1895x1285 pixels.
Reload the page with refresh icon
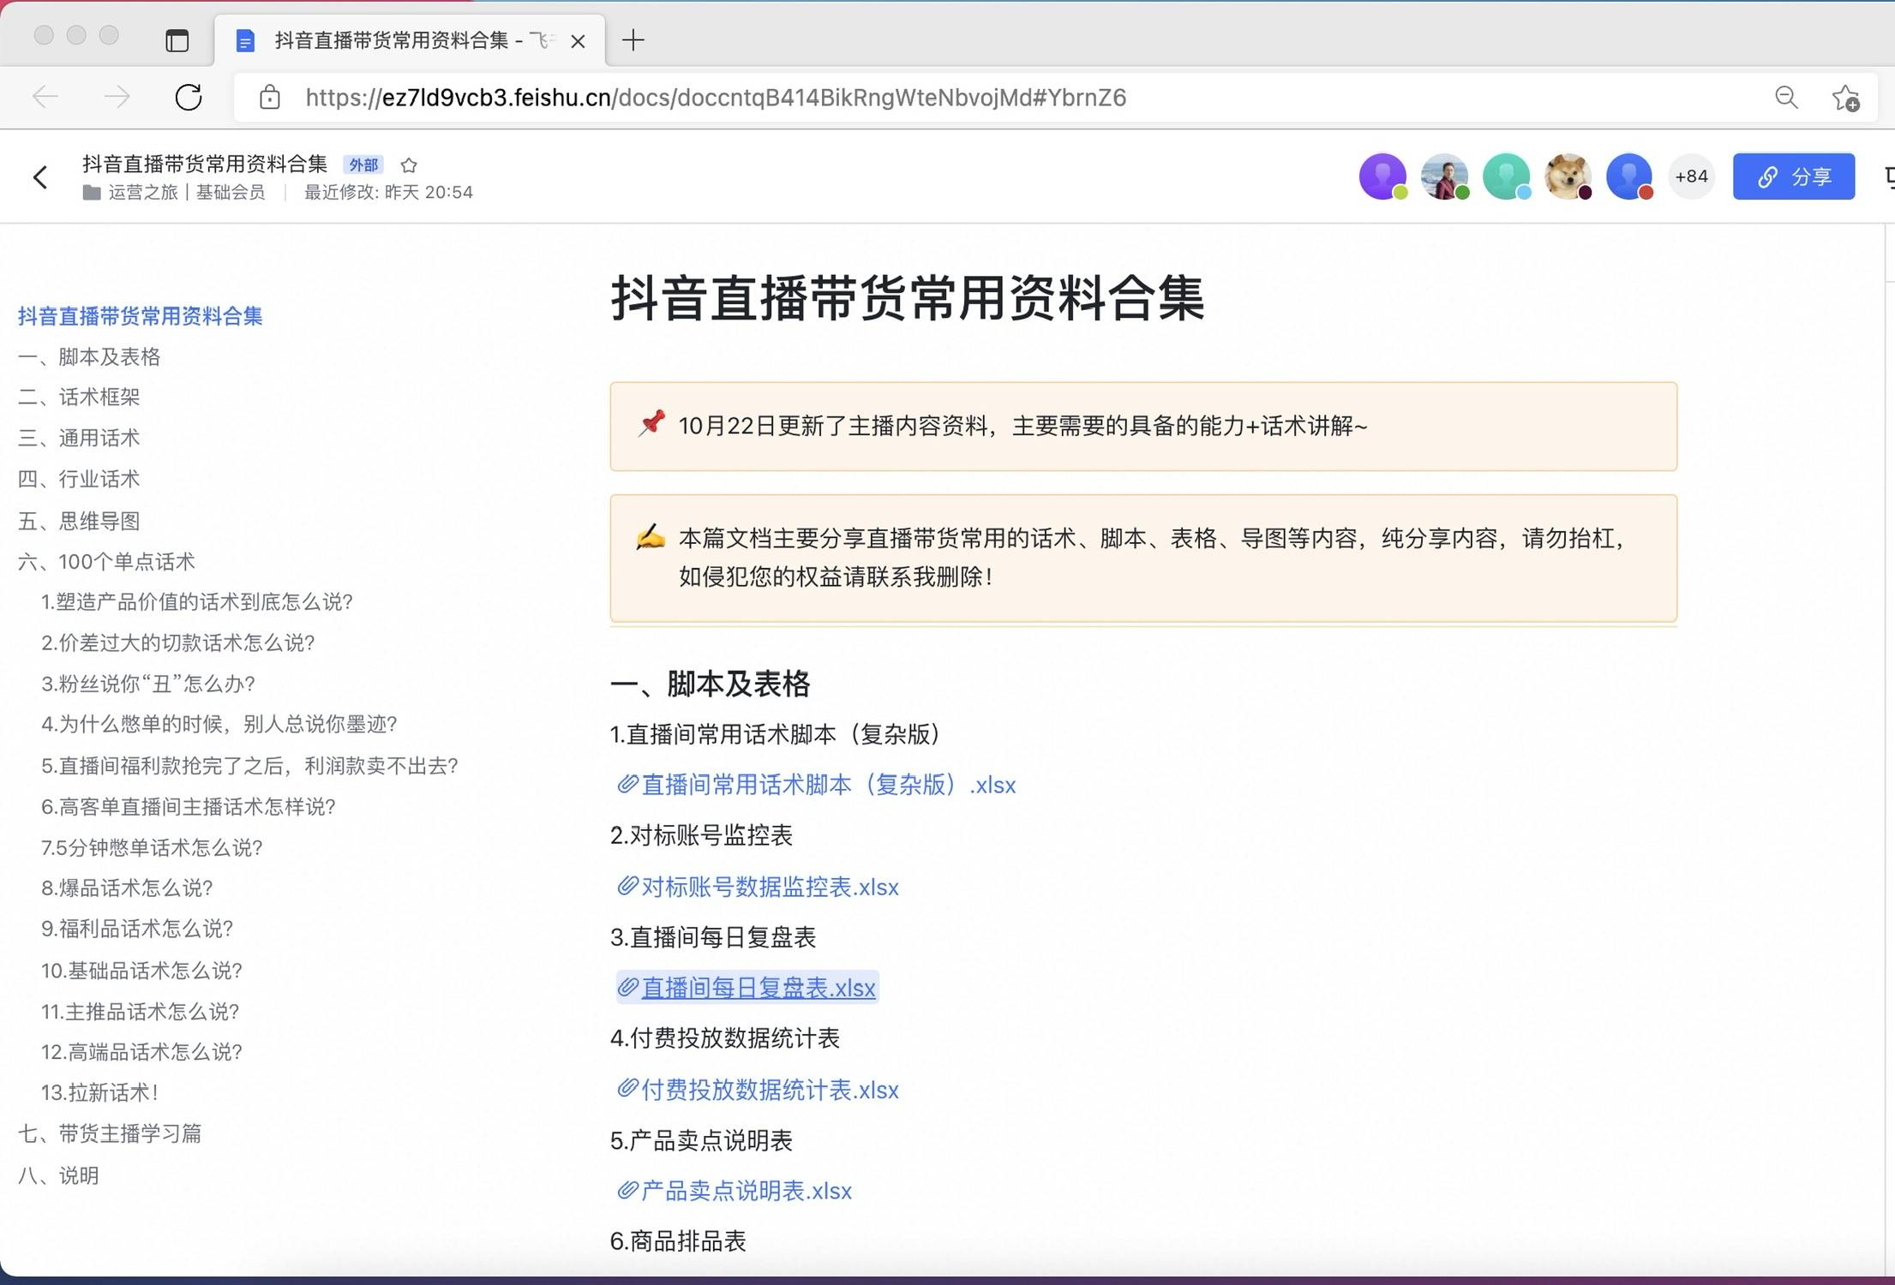(x=189, y=98)
